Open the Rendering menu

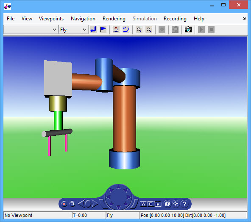pos(114,19)
